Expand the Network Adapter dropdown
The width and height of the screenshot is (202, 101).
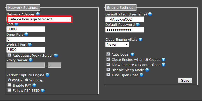click(x=39, y=19)
